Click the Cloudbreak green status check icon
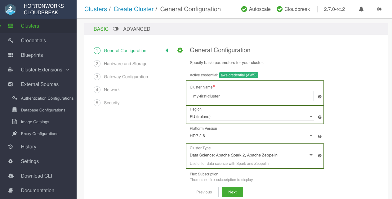Image resolution: width=392 pixels, height=199 pixels. (280, 9)
